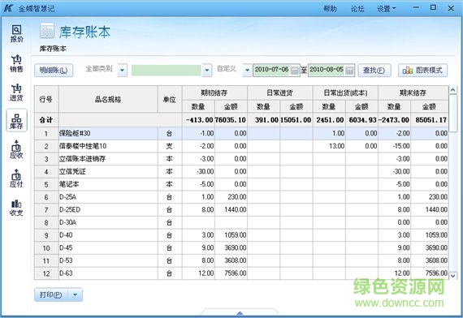Open the 全部类别 category dropdown
This screenshot has height=318, width=463.
tap(122, 71)
